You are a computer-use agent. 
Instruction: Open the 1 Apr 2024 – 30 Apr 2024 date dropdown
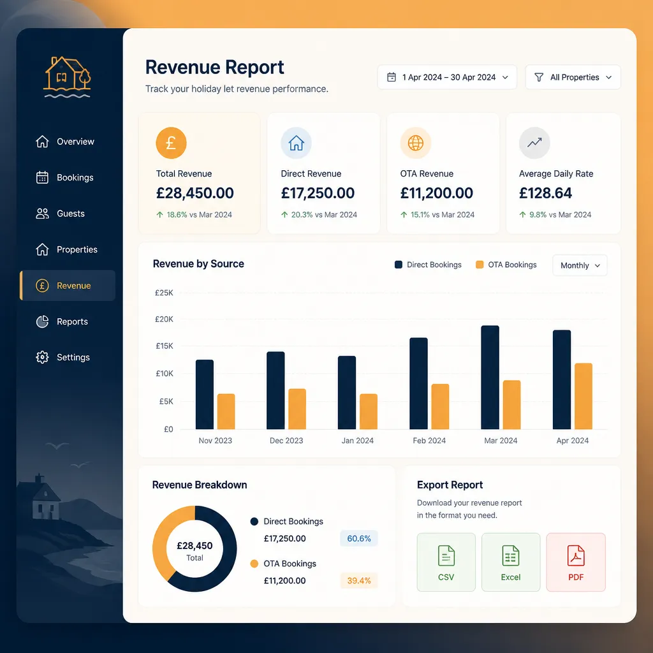(447, 77)
